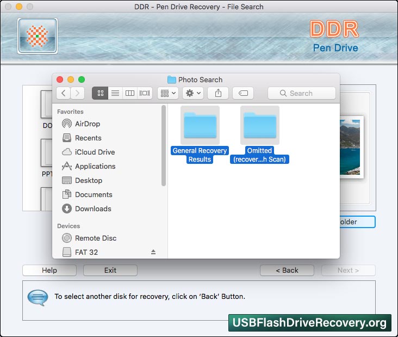Switch to list view
This screenshot has width=398, height=337.
115,93
